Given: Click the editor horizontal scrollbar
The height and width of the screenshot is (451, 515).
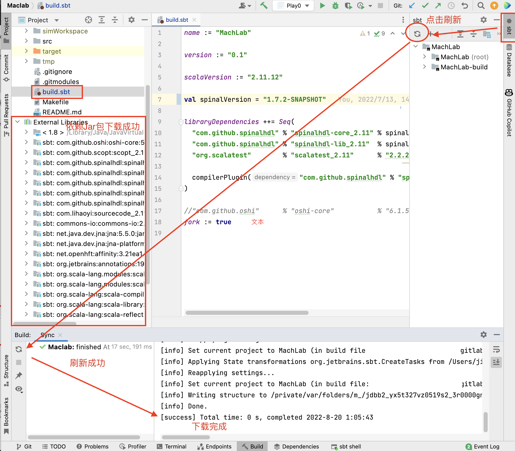Looking at the screenshot, I should coord(247,313).
